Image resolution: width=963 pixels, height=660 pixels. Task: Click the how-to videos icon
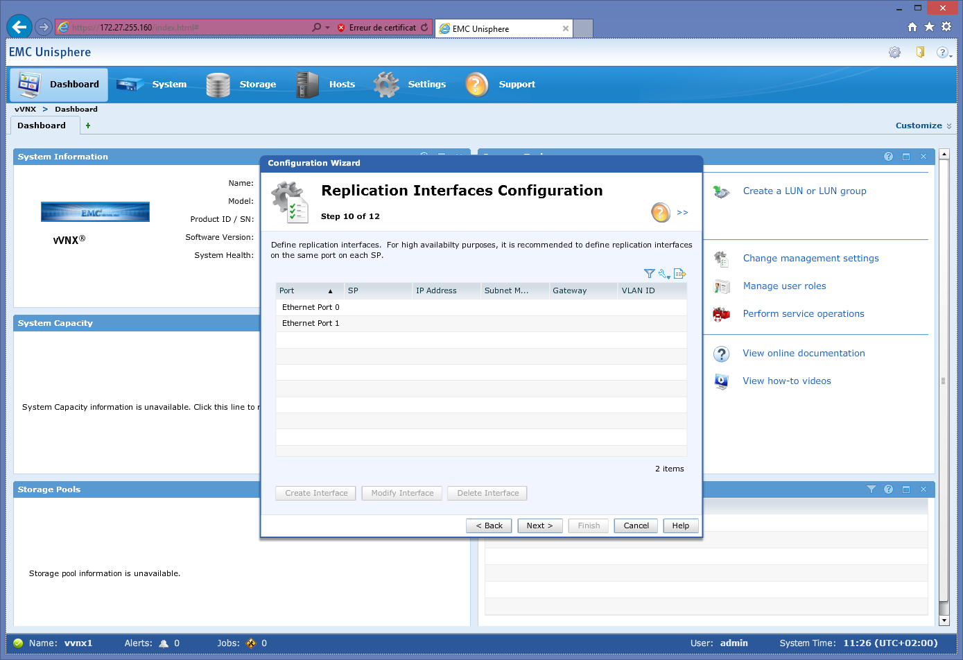(x=722, y=381)
